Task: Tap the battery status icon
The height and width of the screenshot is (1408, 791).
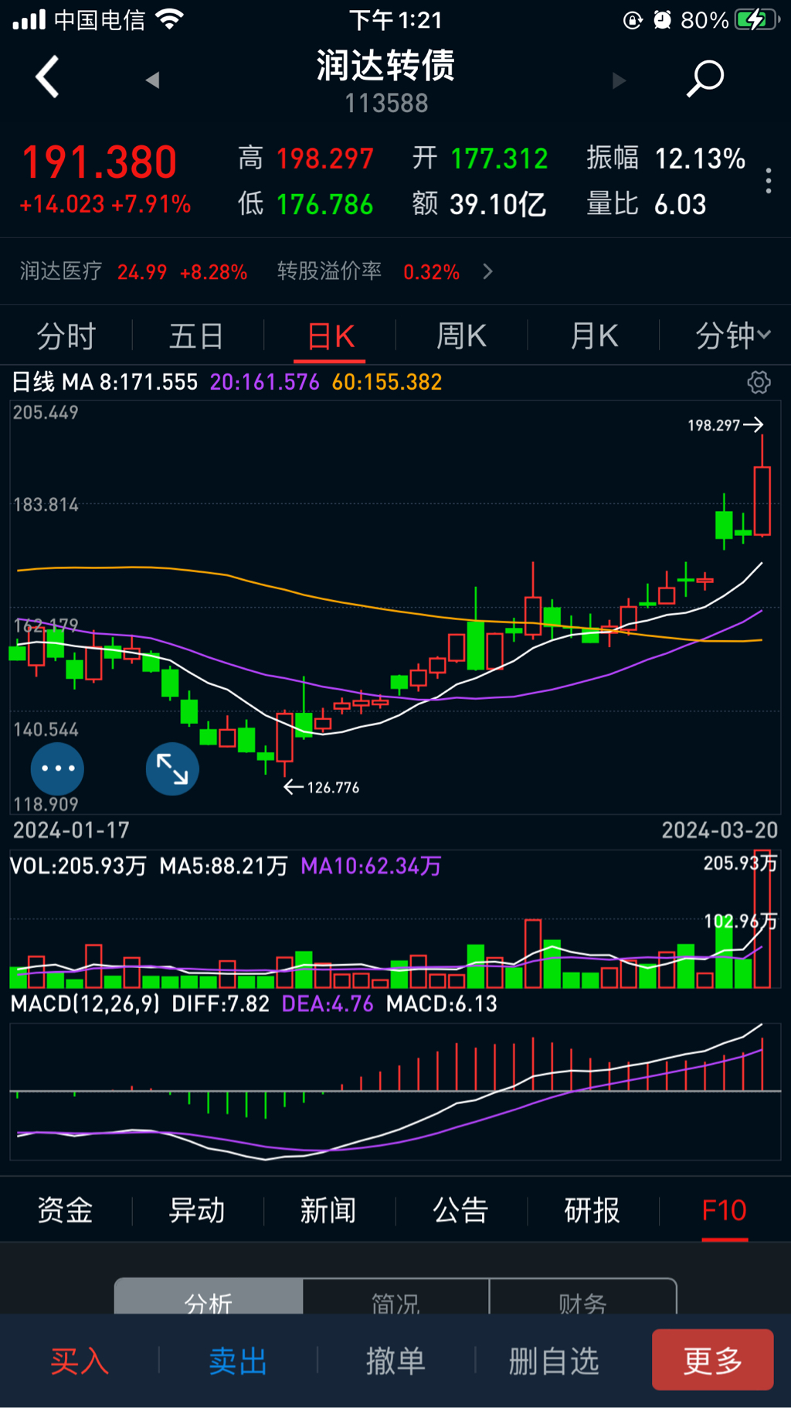Action: (757, 19)
